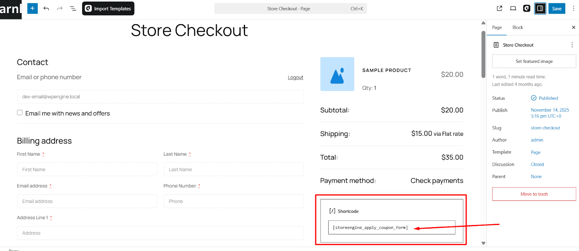Click the Qty: 1 text
The width and height of the screenshot is (579, 251).
[x=369, y=88]
